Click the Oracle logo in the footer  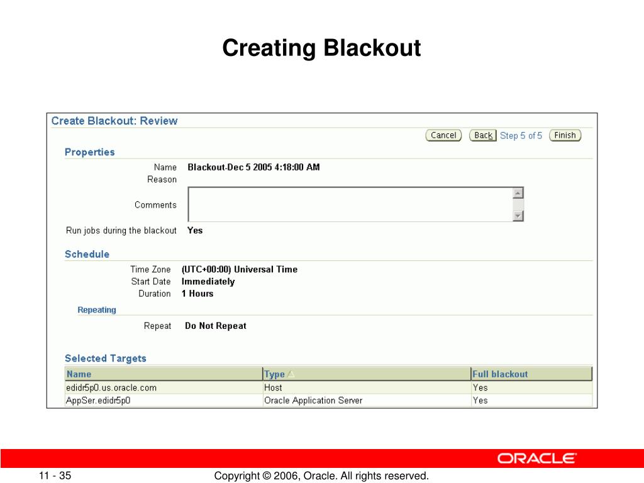[x=537, y=458]
